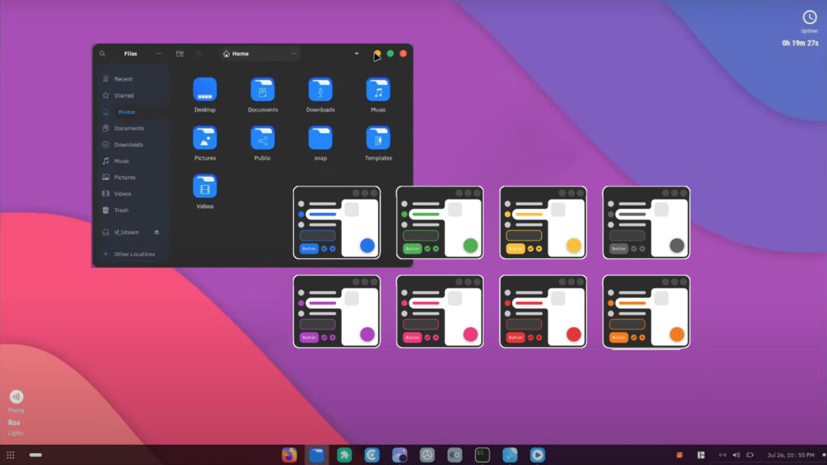Viewport: 827px width, 465px height.
Task: Click the network icon in the system tray
Action: click(722, 455)
